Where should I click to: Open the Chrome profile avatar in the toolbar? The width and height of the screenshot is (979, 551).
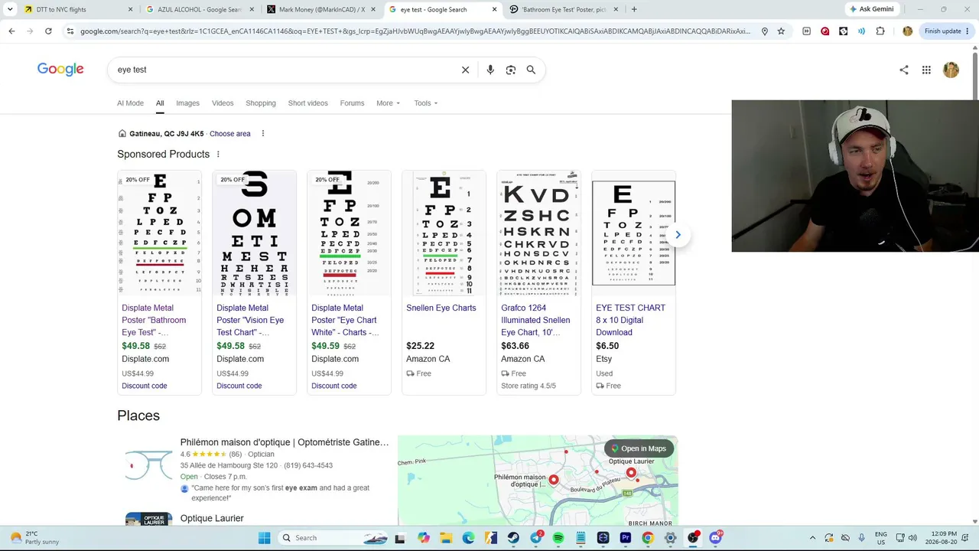coord(907,31)
